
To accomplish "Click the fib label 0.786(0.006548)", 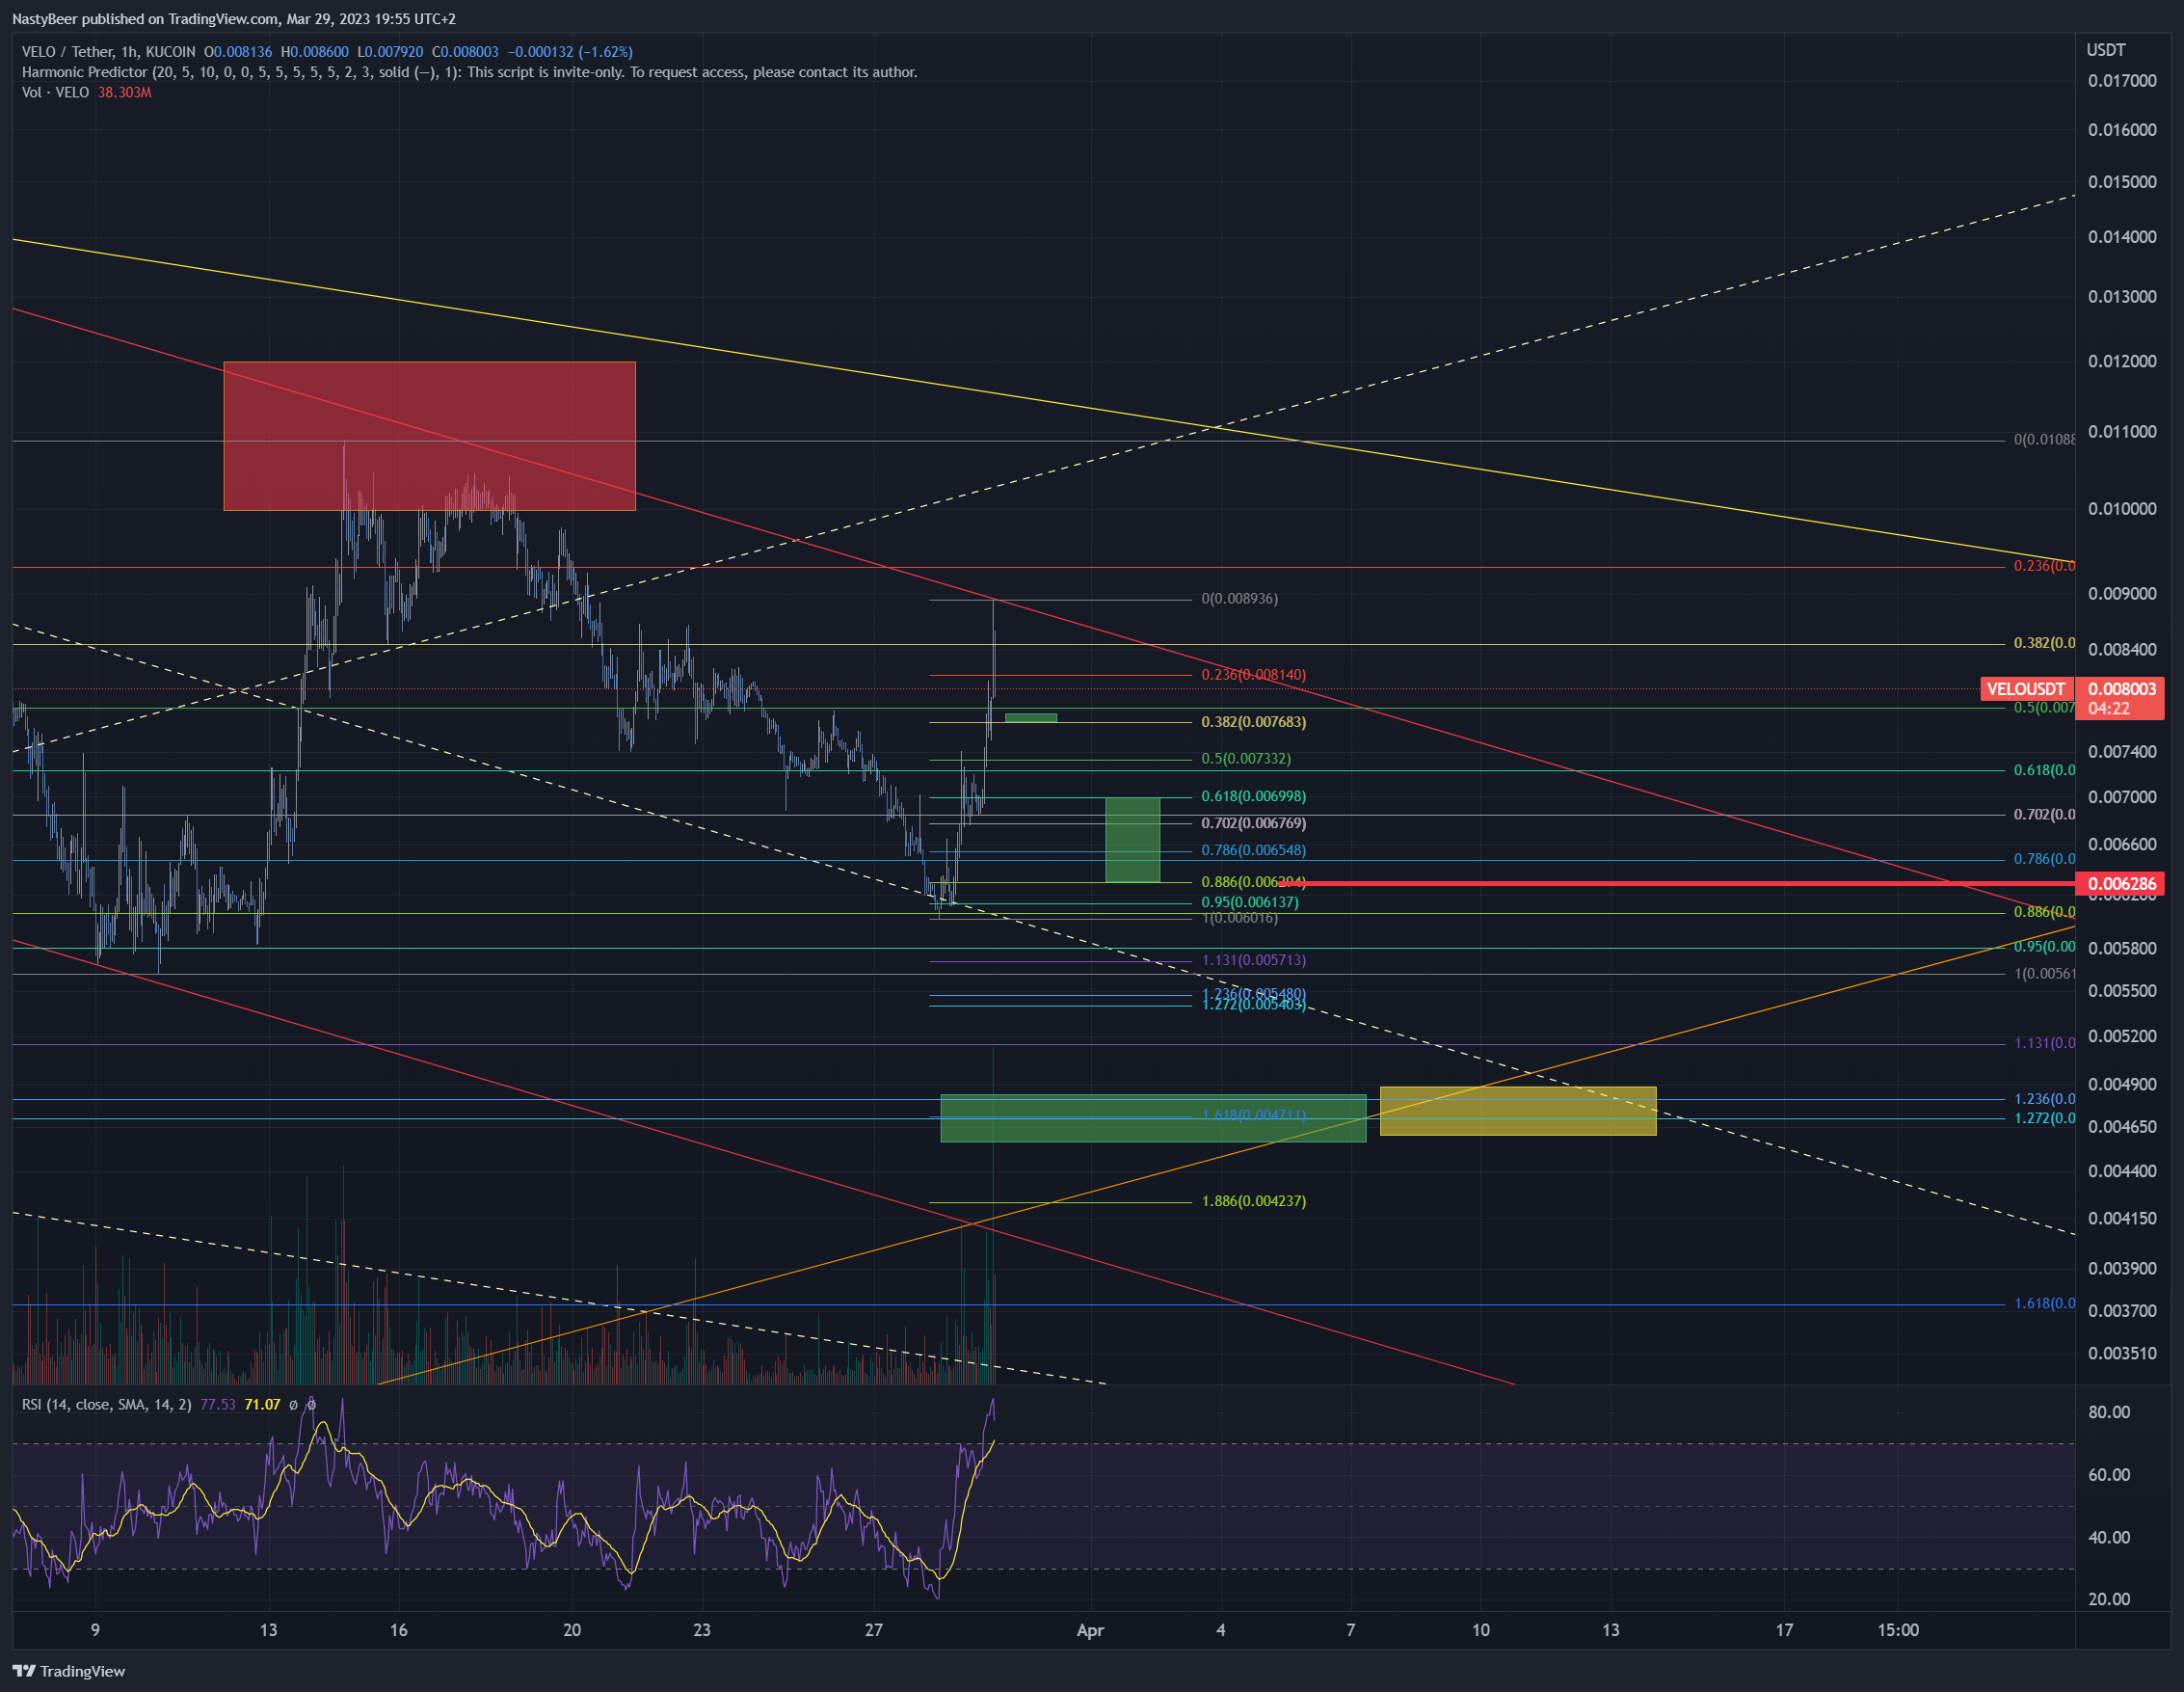I will pos(1253,849).
